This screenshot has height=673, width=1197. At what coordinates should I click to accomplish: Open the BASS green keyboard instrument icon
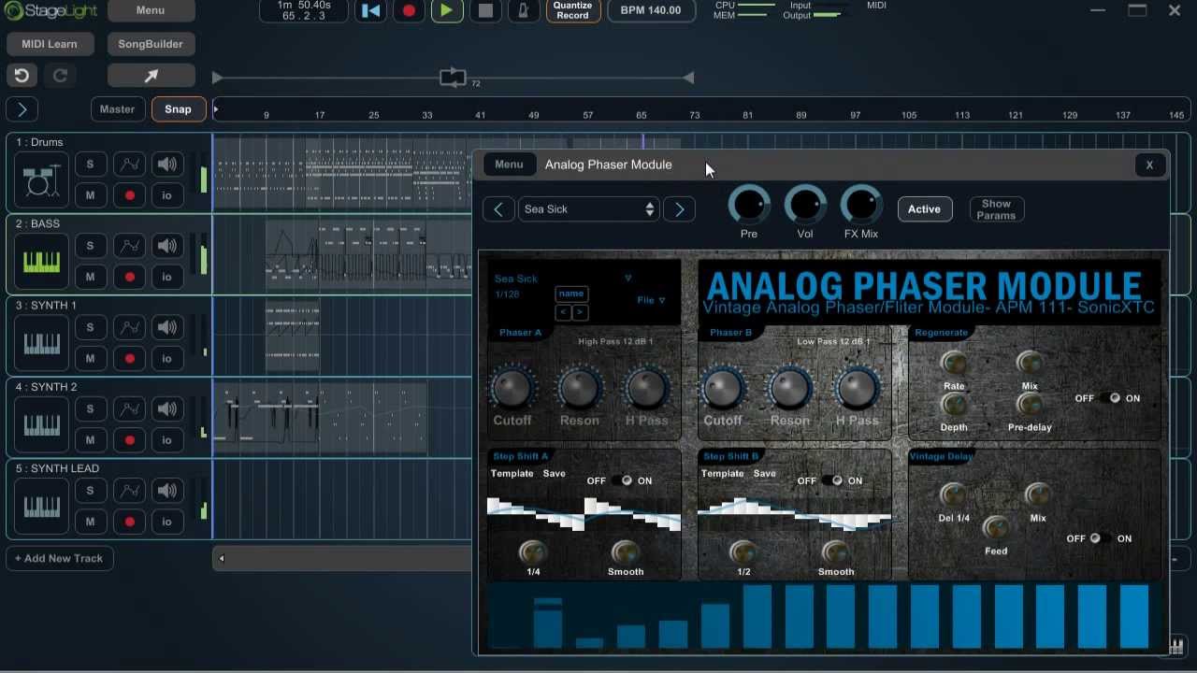pos(41,262)
